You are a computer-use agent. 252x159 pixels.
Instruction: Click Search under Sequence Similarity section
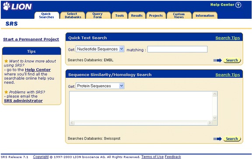point(232,139)
